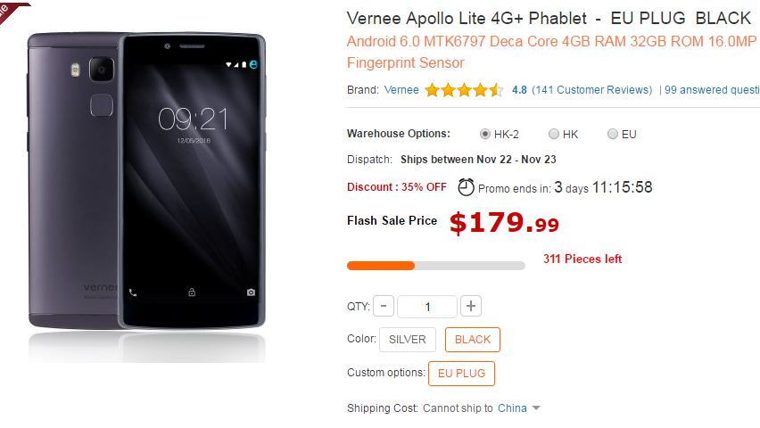Click the promo alarm clock icon
This screenshot has height=428, width=760.
coord(467,187)
